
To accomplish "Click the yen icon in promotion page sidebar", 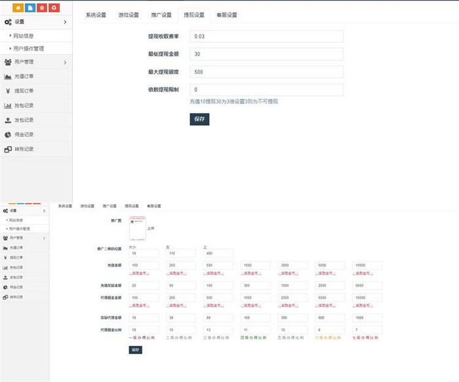I will pyautogui.click(x=6, y=258).
